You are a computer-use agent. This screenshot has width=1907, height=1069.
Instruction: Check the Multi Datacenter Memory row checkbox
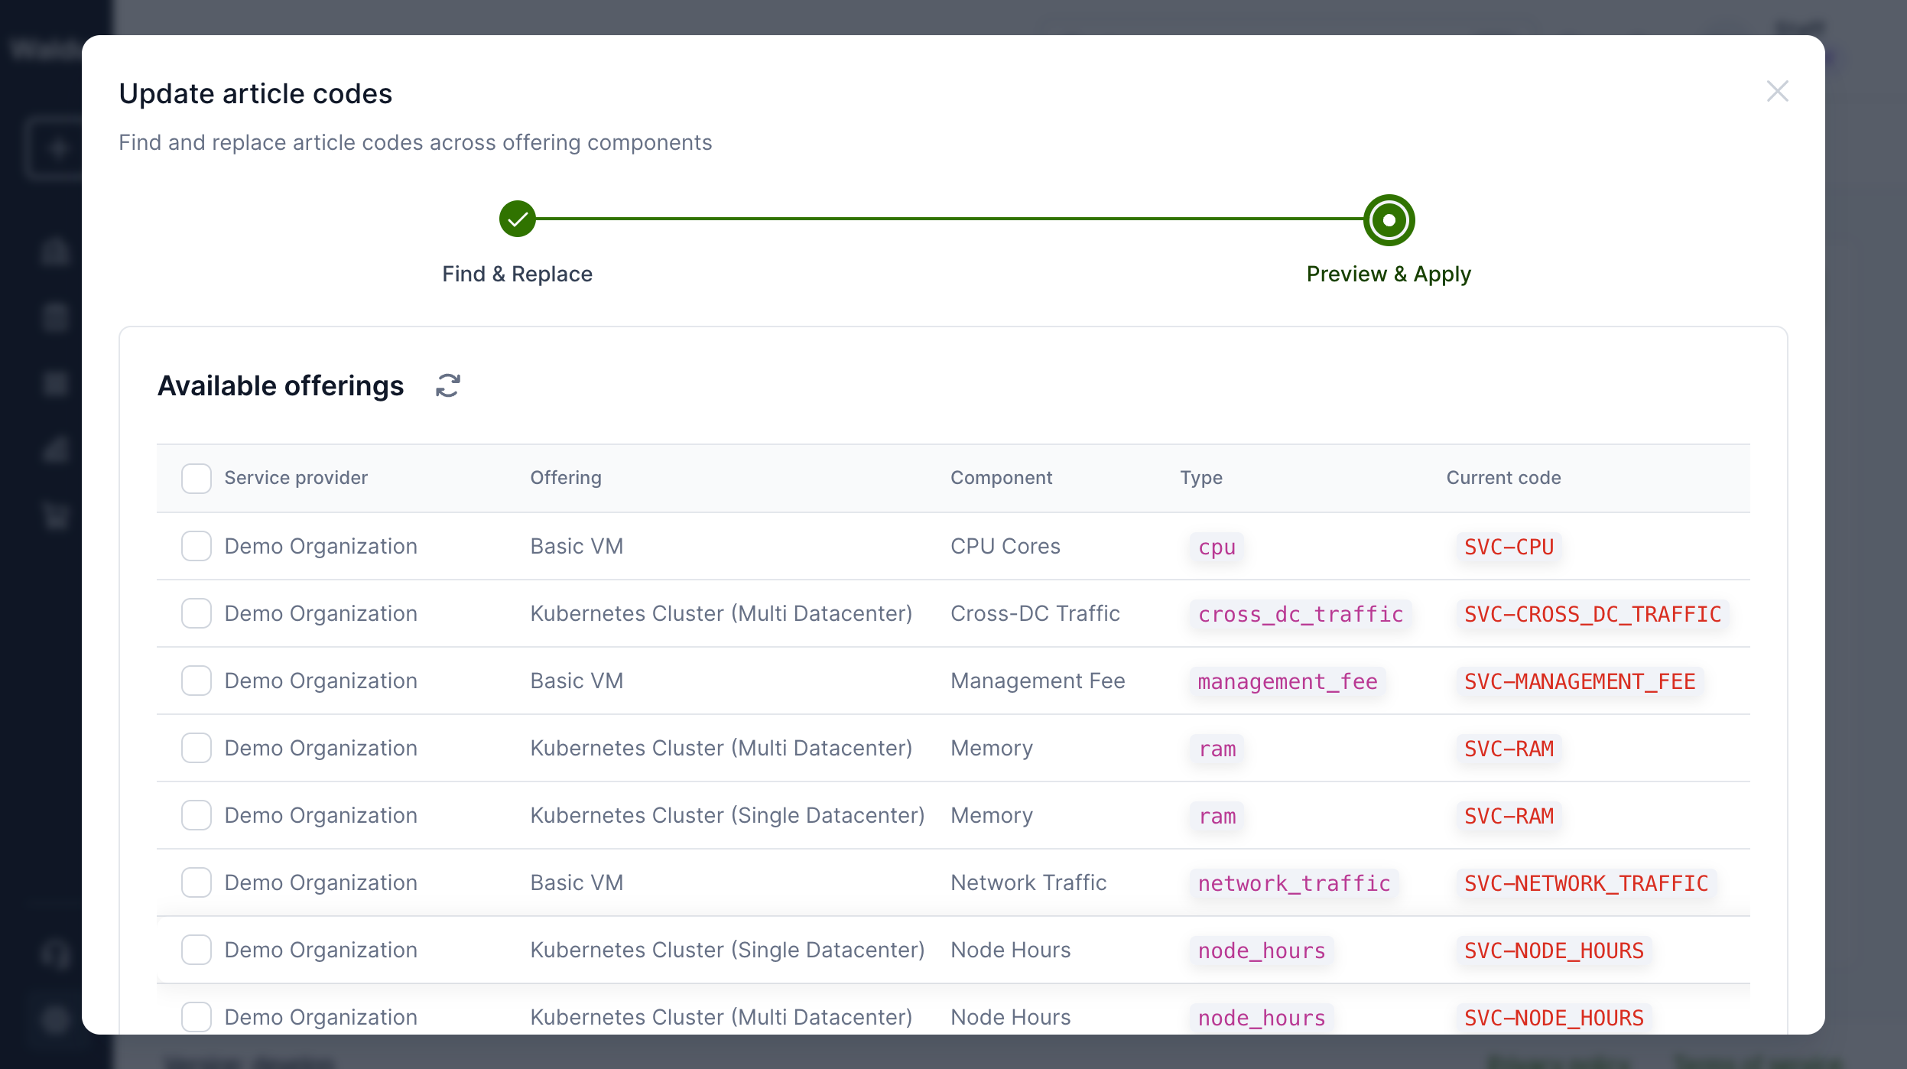(x=197, y=749)
